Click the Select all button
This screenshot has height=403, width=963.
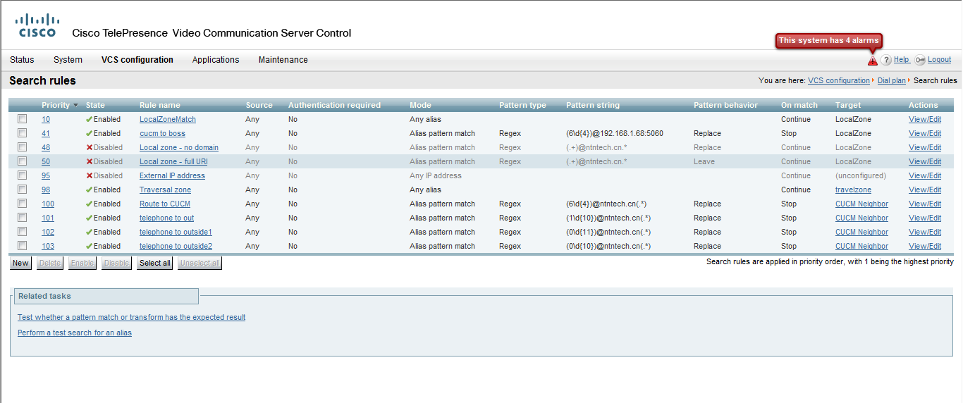point(154,263)
